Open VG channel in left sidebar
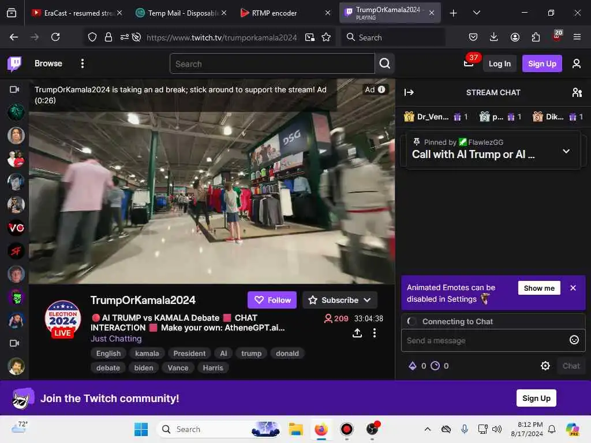Screen dimensions: 591x443 coord(16,227)
